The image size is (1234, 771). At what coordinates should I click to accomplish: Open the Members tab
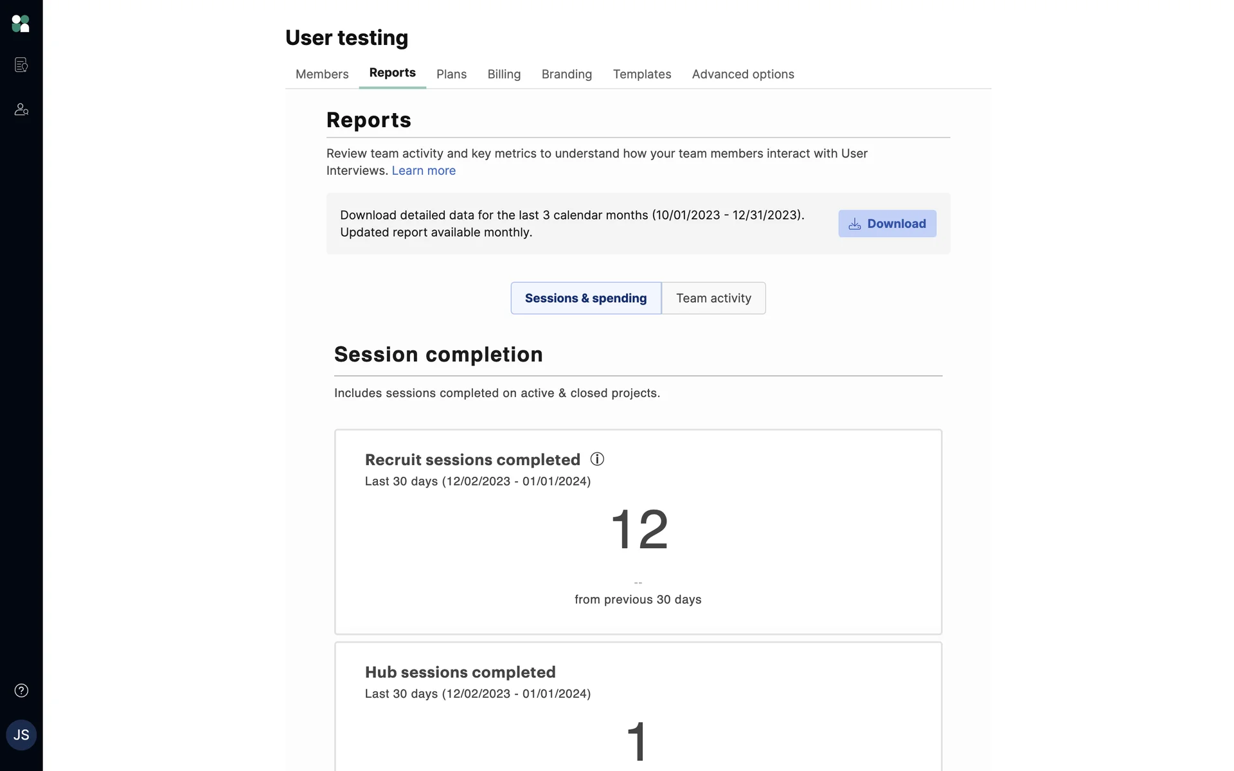pyautogui.click(x=322, y=75)
